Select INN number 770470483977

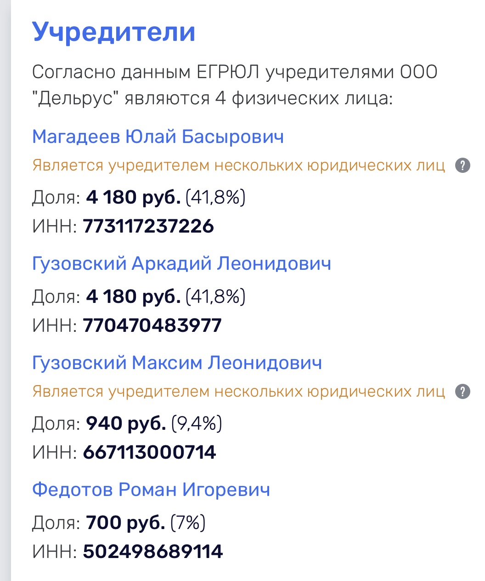pos(152,326)
